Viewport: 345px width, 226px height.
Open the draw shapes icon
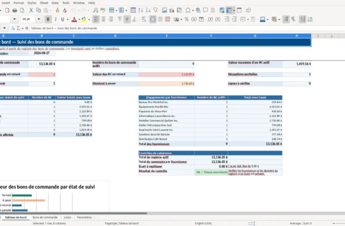coord(248,10)
